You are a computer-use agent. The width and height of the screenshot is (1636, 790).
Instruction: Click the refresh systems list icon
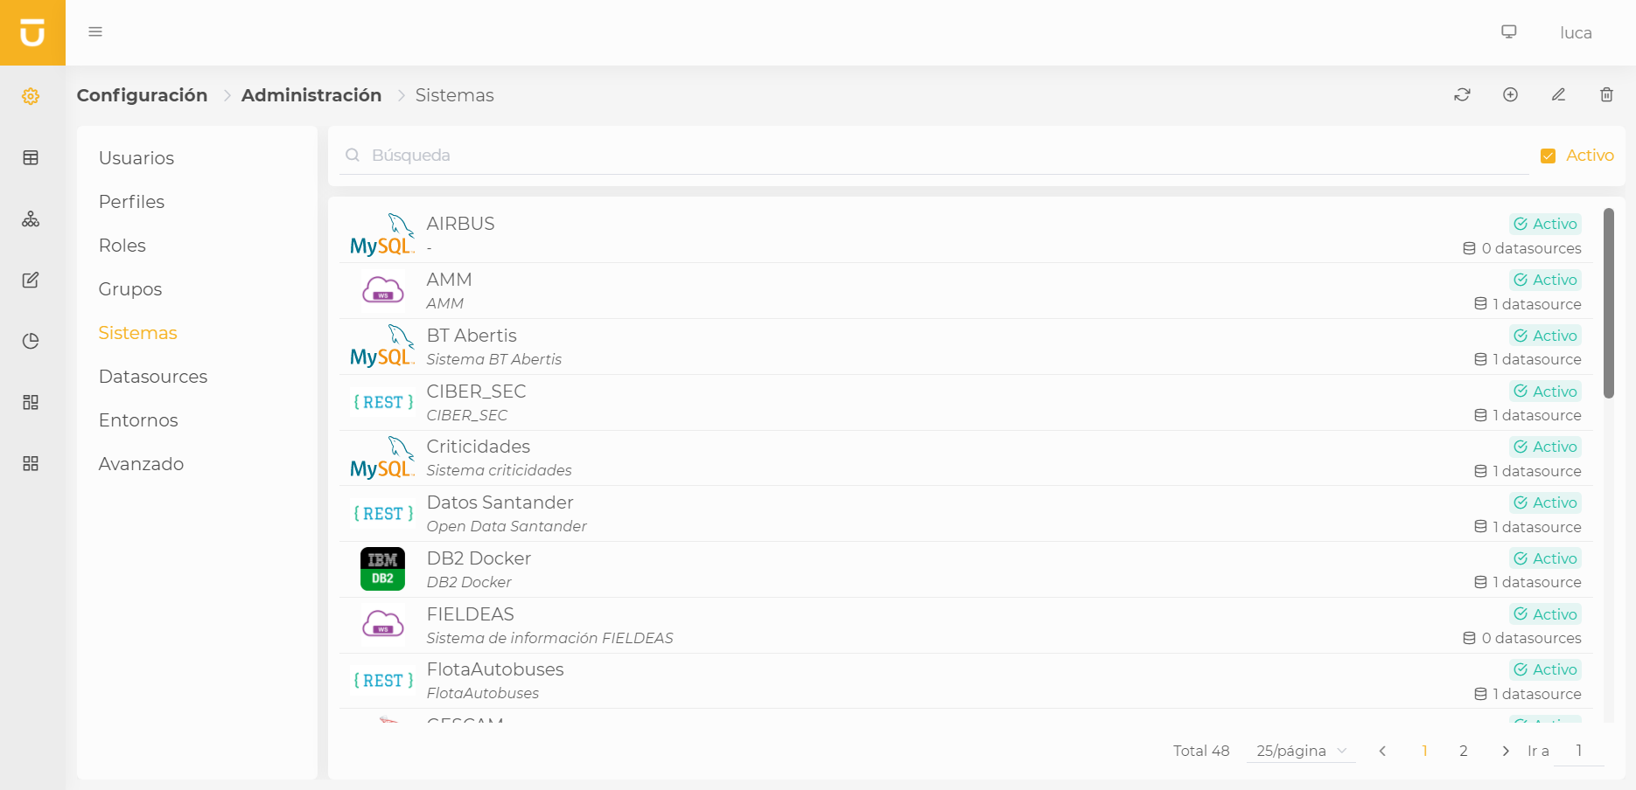1462,94
